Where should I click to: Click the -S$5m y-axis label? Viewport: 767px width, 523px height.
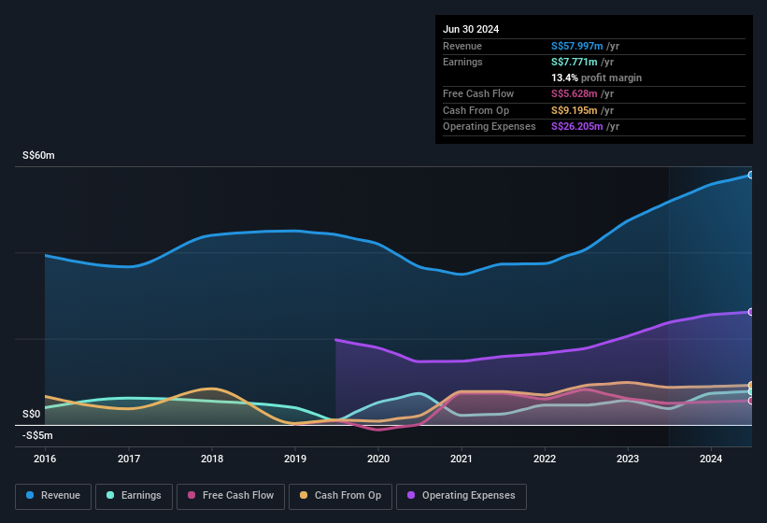37,435
